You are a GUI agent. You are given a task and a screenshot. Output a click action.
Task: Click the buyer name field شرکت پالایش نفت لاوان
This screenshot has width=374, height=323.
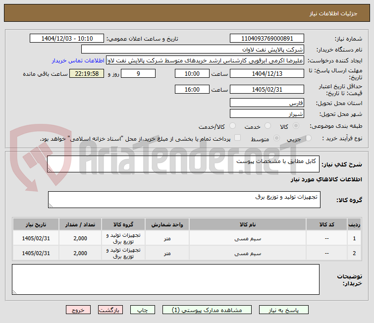click(x=193, y=50)
